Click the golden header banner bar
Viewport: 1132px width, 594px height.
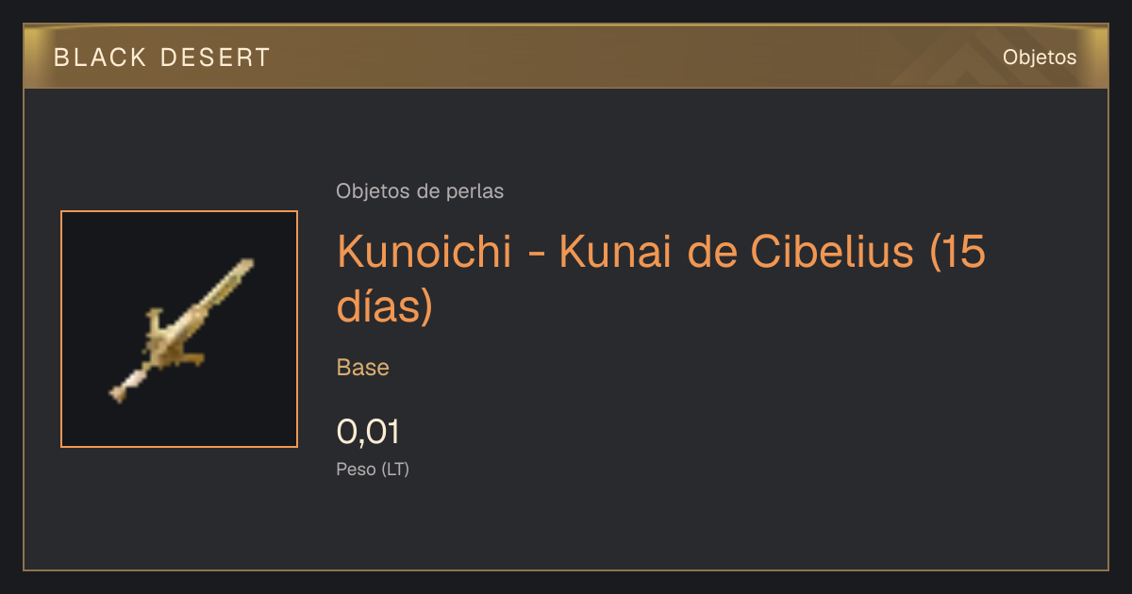coord(566,57)
